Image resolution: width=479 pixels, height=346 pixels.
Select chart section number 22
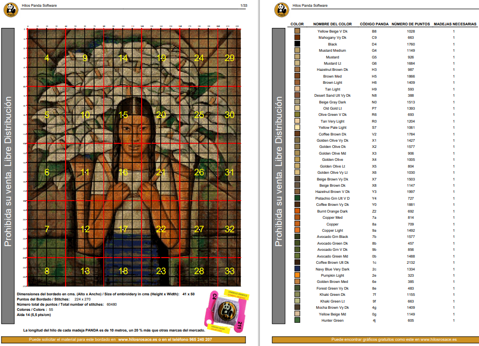click(x=161, y=229)
